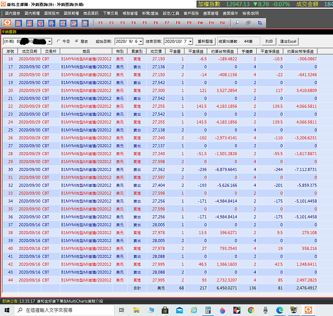Click the 康和金好康下單&MultiCharts announcement text
Viewport: 333px width, 316px height.
coord(70,301)
